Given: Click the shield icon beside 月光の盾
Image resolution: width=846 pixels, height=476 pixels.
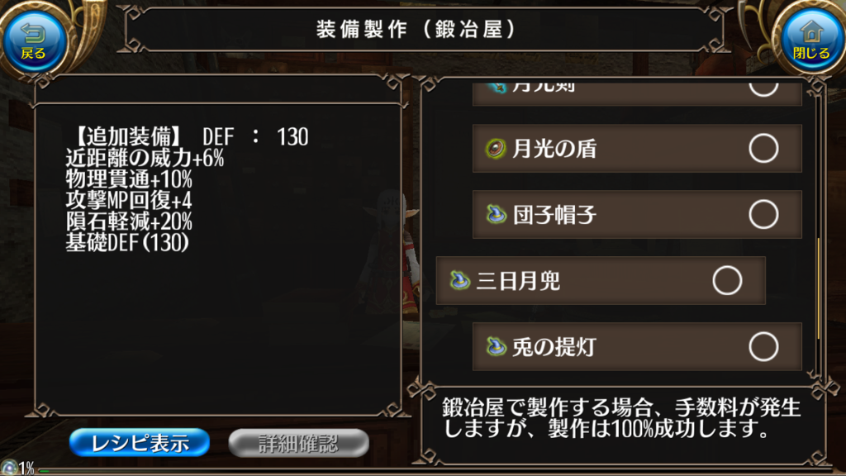Looking at the screenshot, I should (496, 149).
